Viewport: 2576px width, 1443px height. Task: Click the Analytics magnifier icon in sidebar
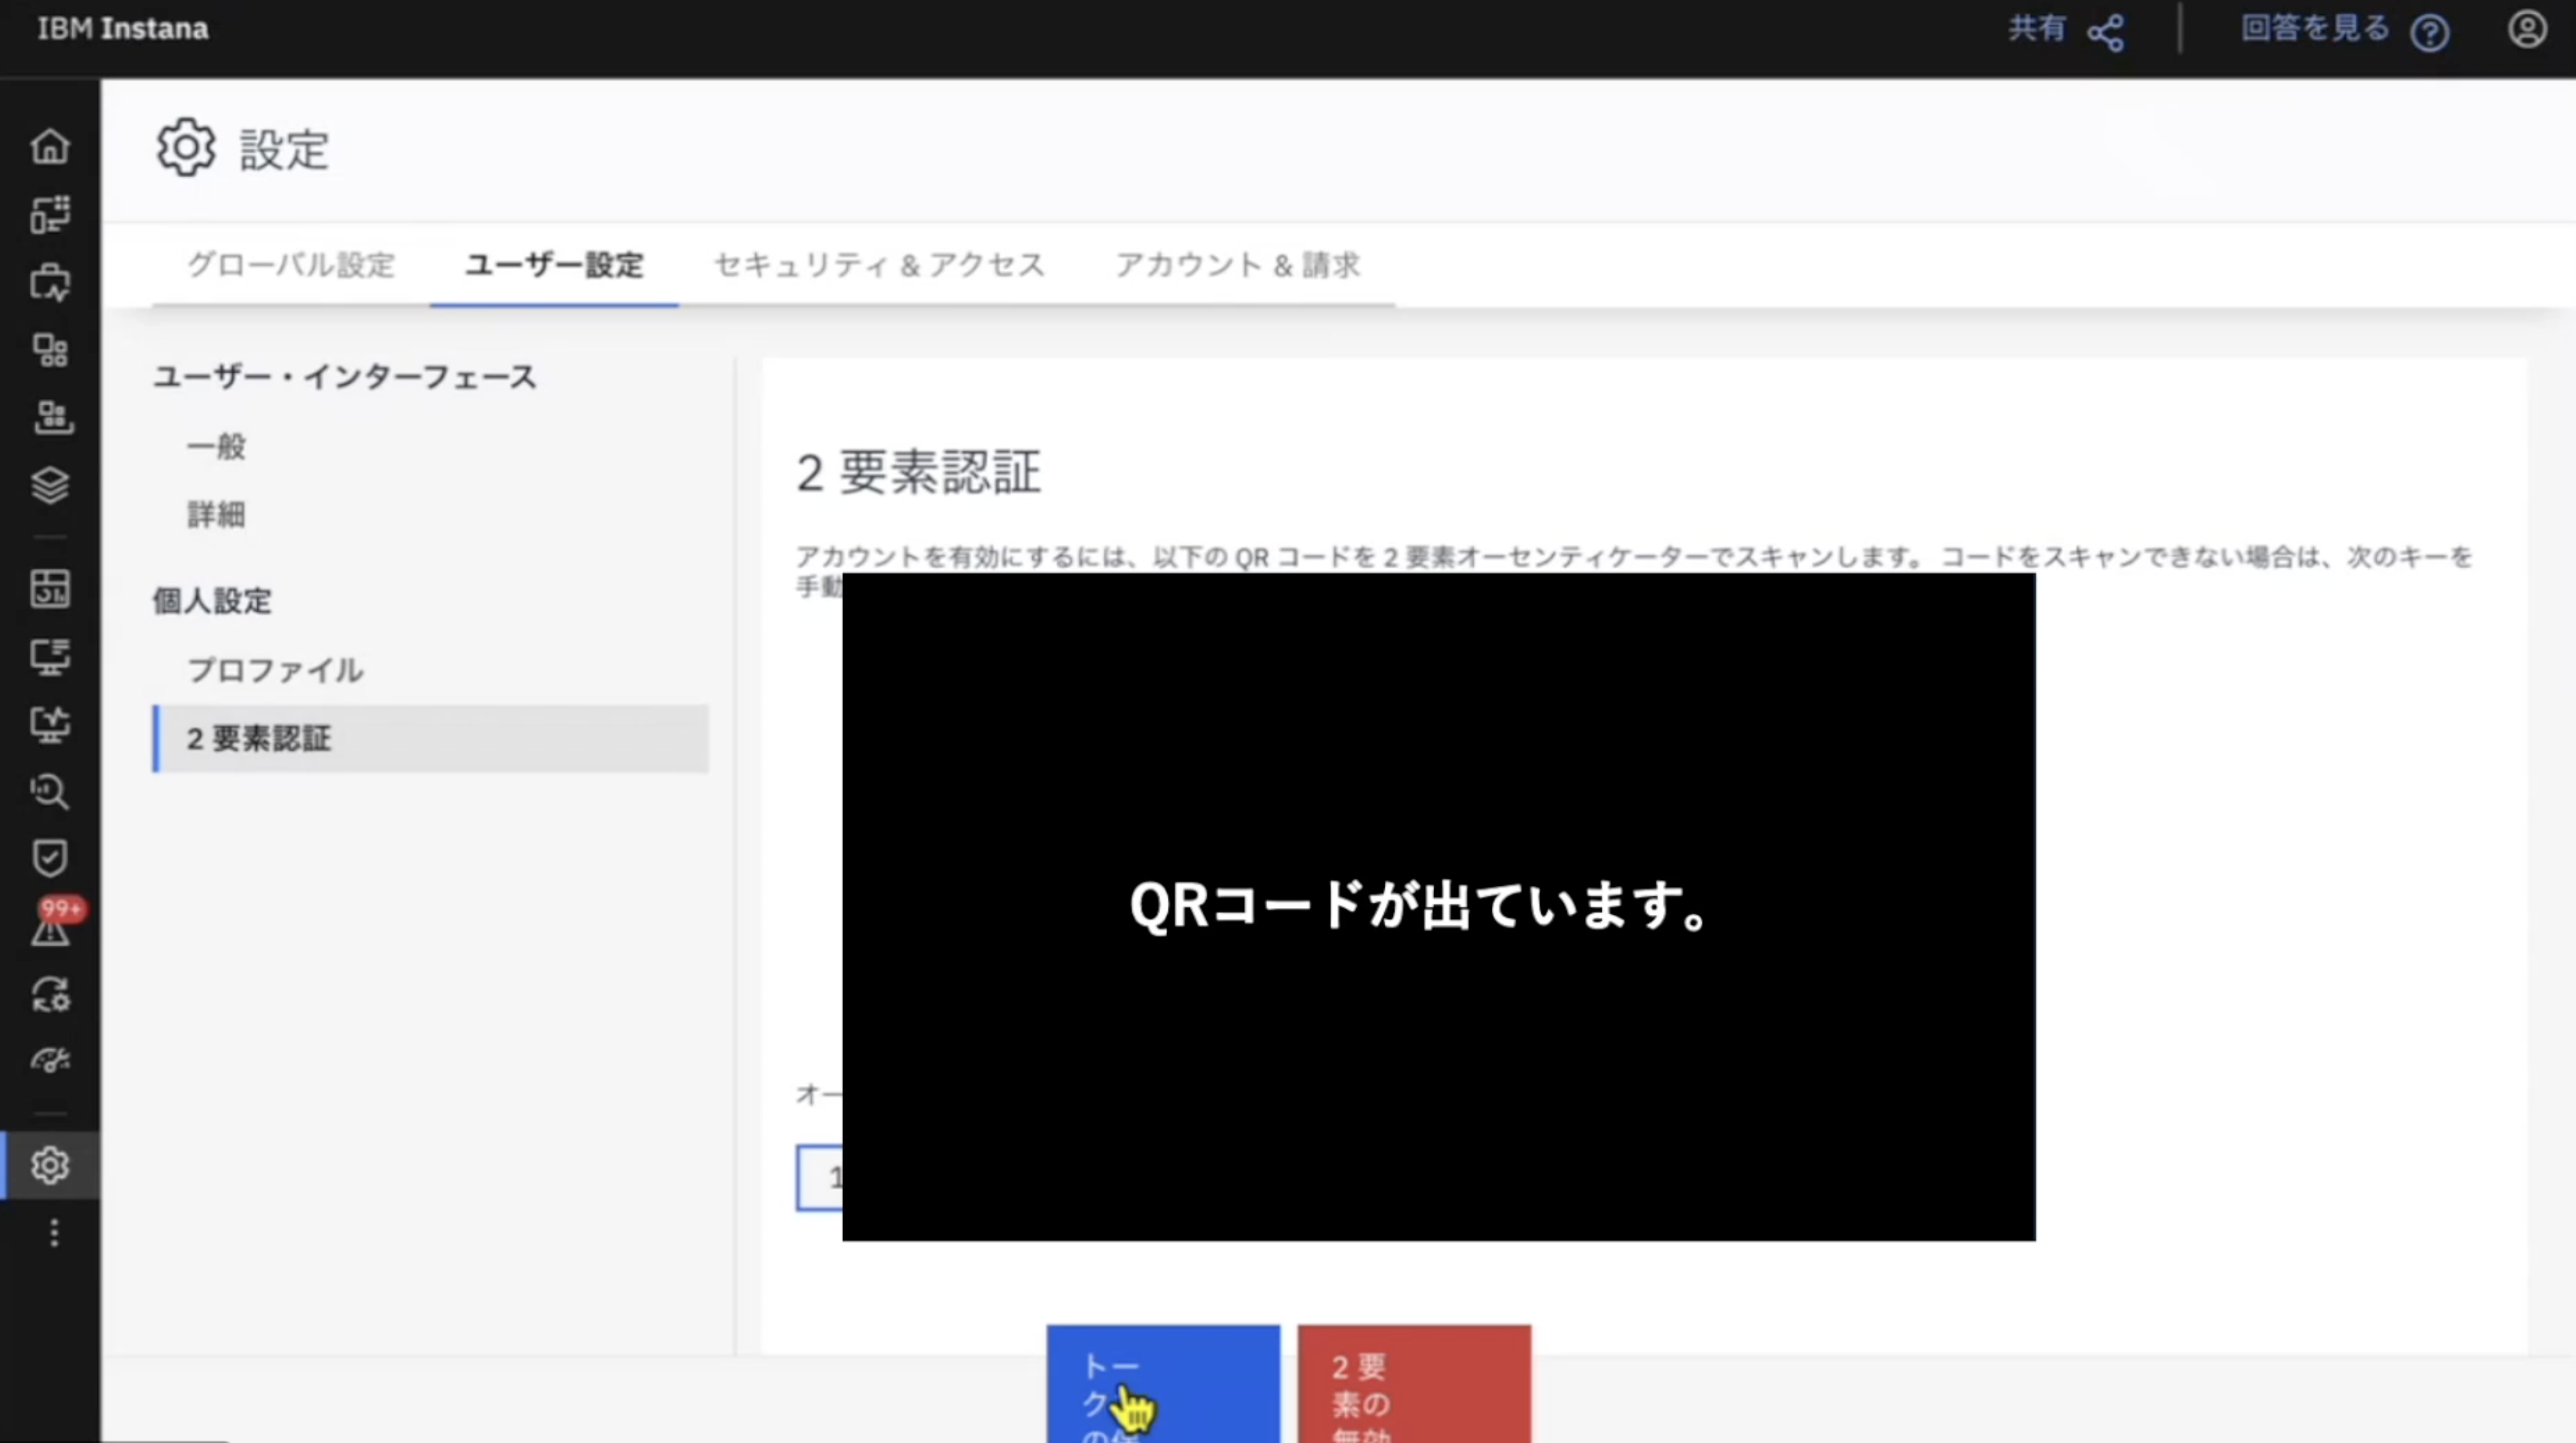pyautogui.click(x=50, y=792)
